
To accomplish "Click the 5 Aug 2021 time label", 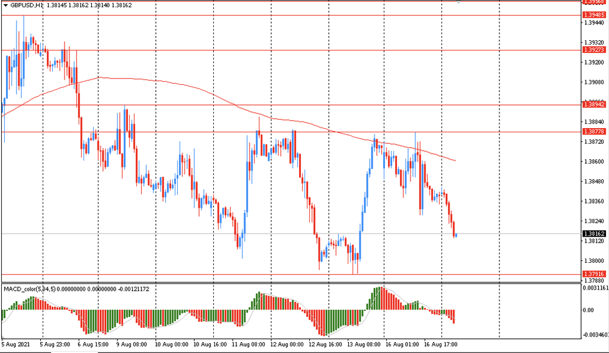I will pos(16,344).
